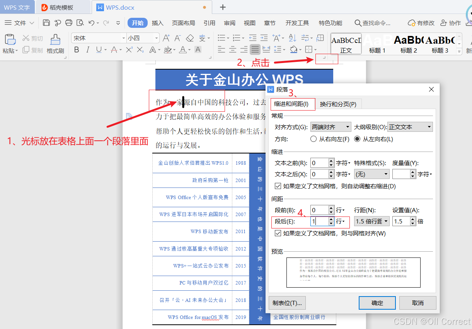Apply Superscript formatting

tap(130, 49)
